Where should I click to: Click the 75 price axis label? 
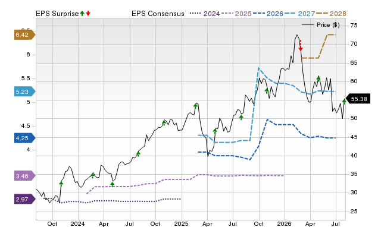click(x=354, y=25)
